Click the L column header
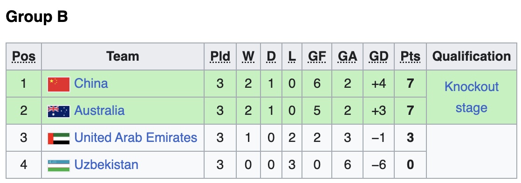 pyautogui.click(x=292, y=56)
